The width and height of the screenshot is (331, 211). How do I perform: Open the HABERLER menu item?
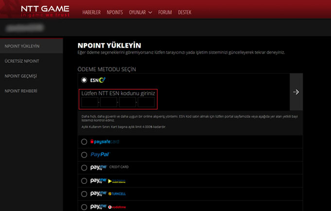[x=92, y=12]
